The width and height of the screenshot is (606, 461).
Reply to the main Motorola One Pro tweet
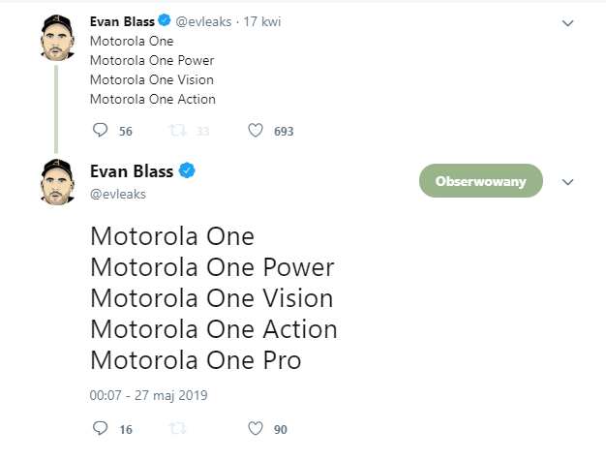point(100,428)
